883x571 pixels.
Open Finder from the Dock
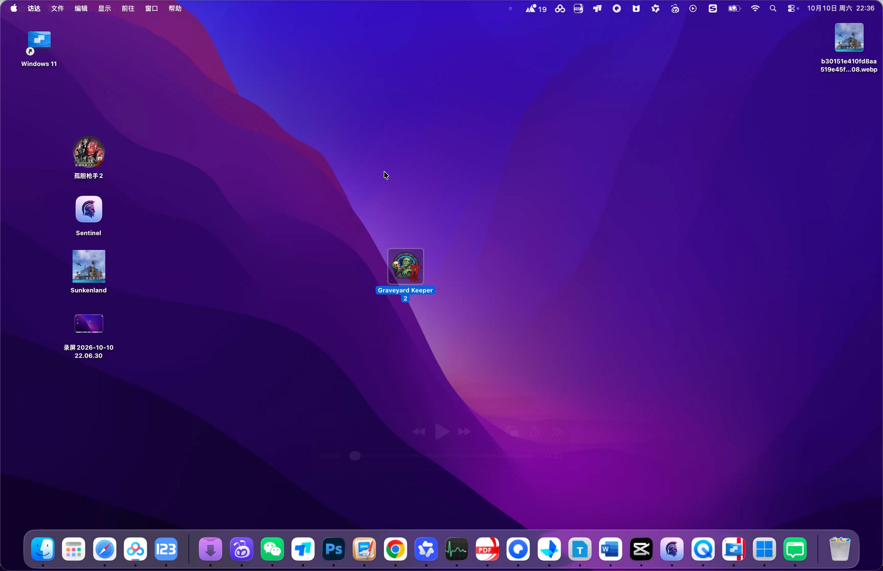[43, 549]
